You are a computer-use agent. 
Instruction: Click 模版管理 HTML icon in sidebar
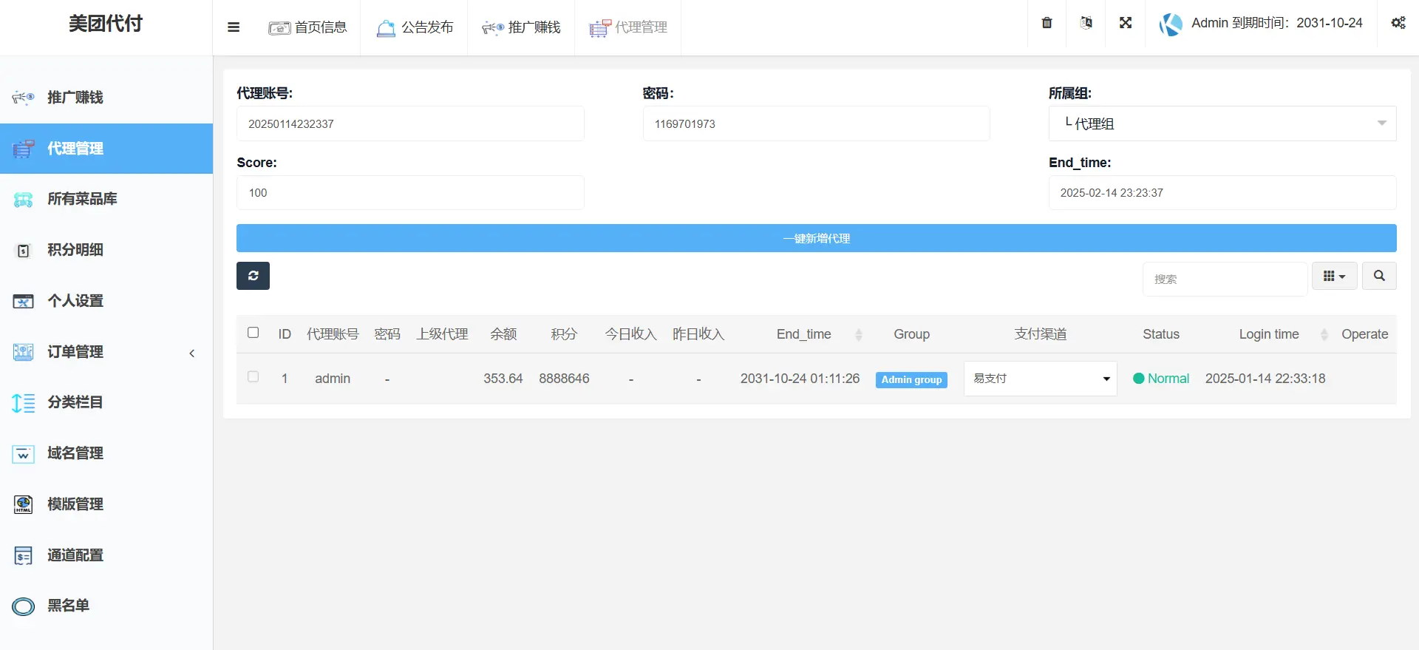click(x=24, y=504)
